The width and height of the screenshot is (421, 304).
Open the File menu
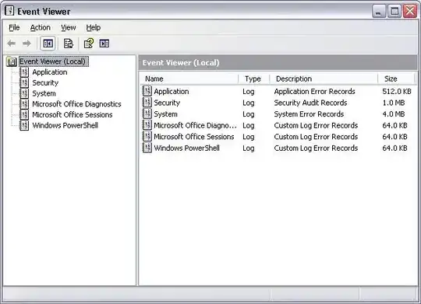click(14, 27)
